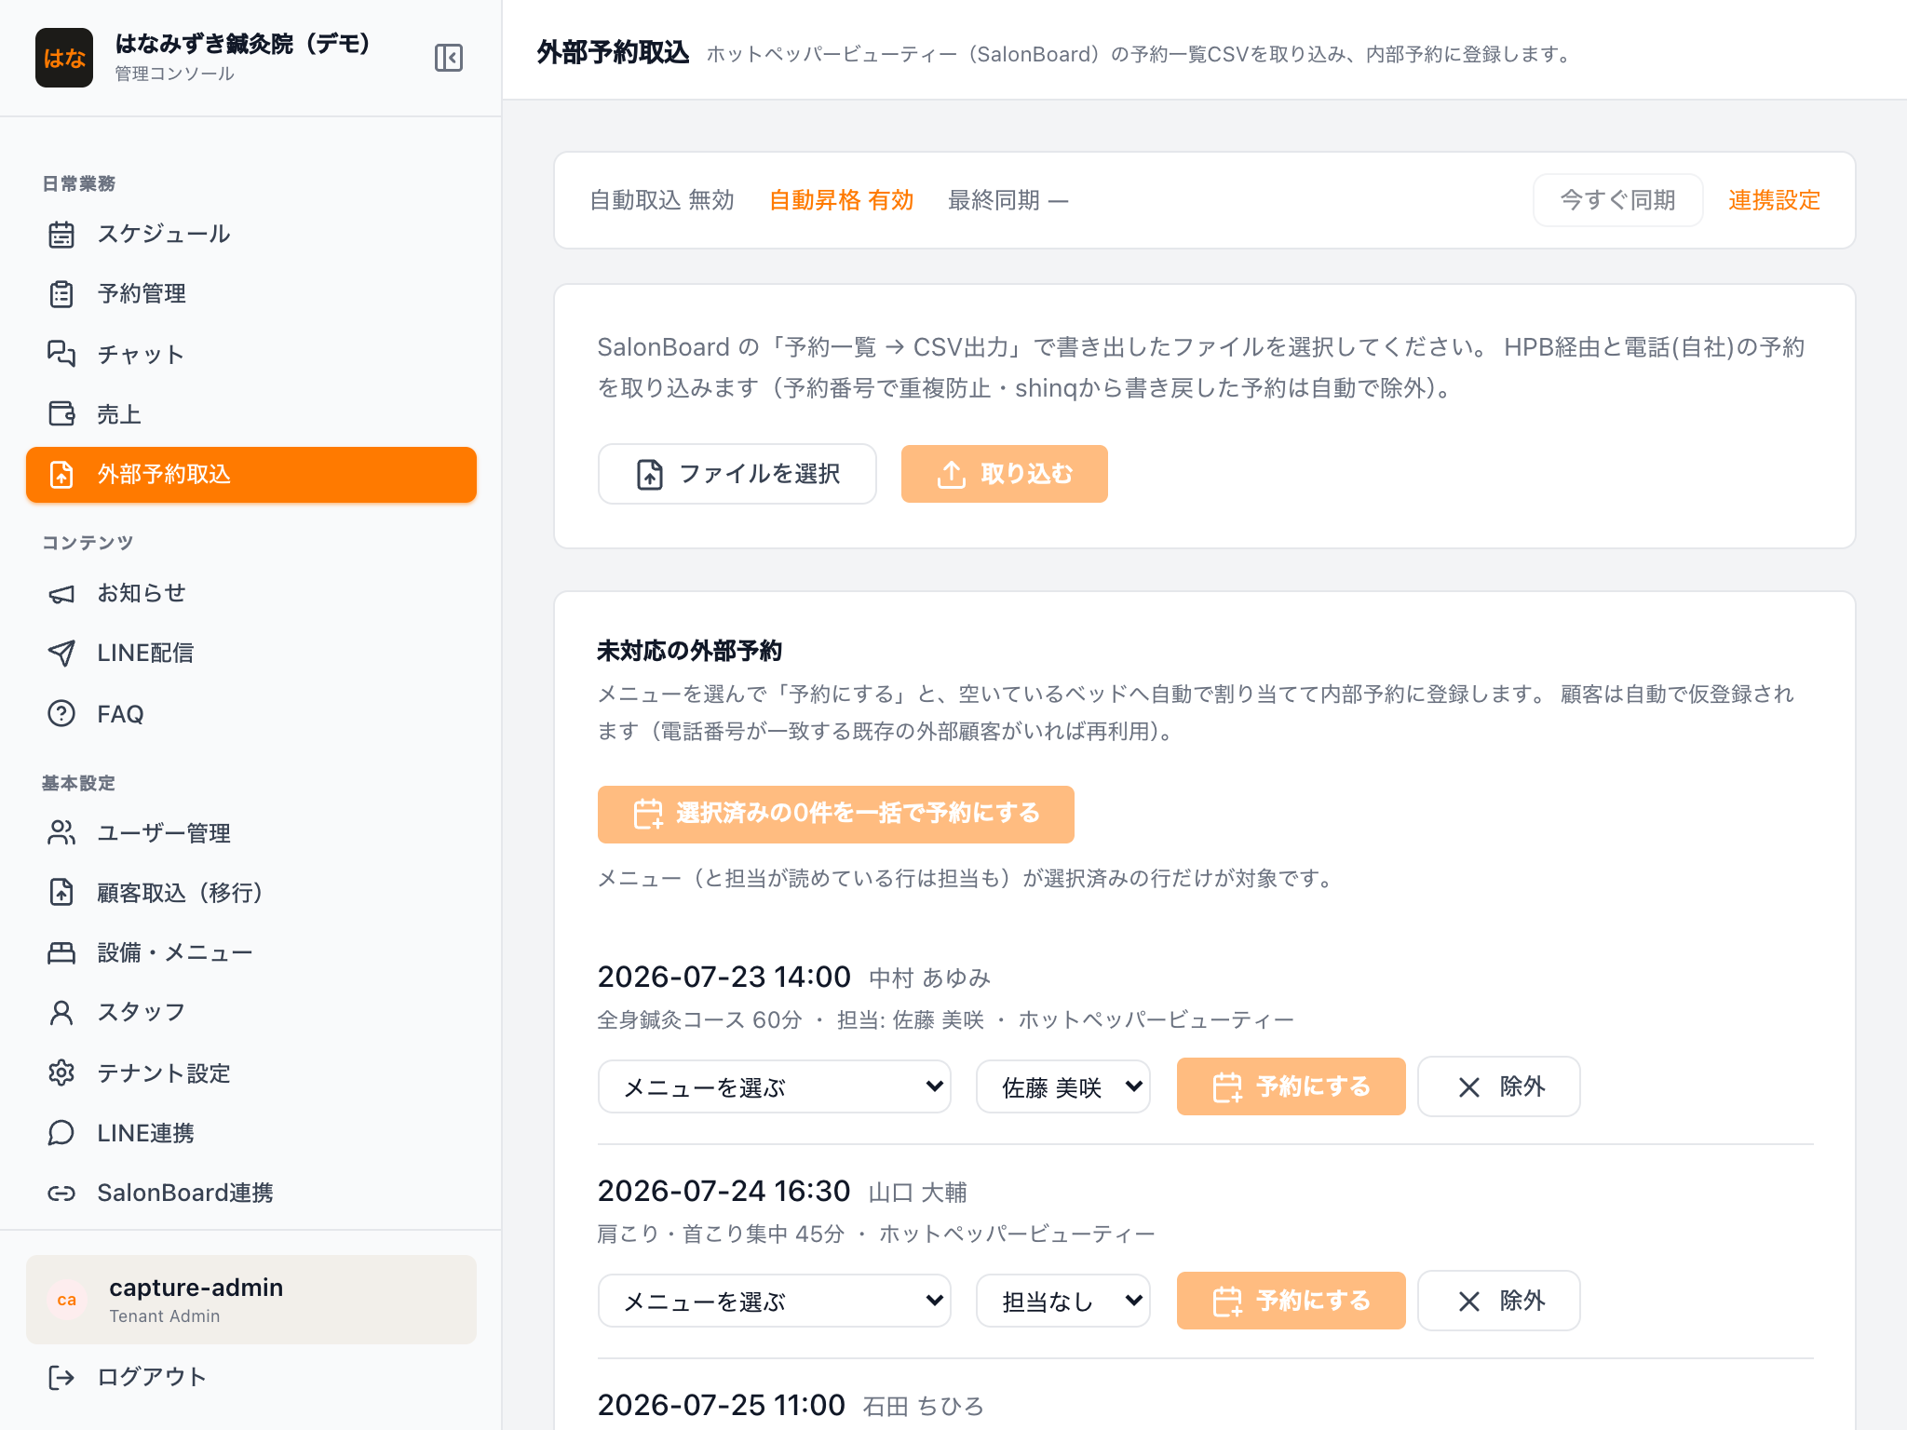Click the 今すぐ同期 button
The width and height of the screenshot is (1907, 1430).
[1617, 200]
